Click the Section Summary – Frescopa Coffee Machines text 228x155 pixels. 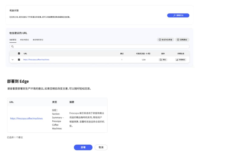point(58,121)
